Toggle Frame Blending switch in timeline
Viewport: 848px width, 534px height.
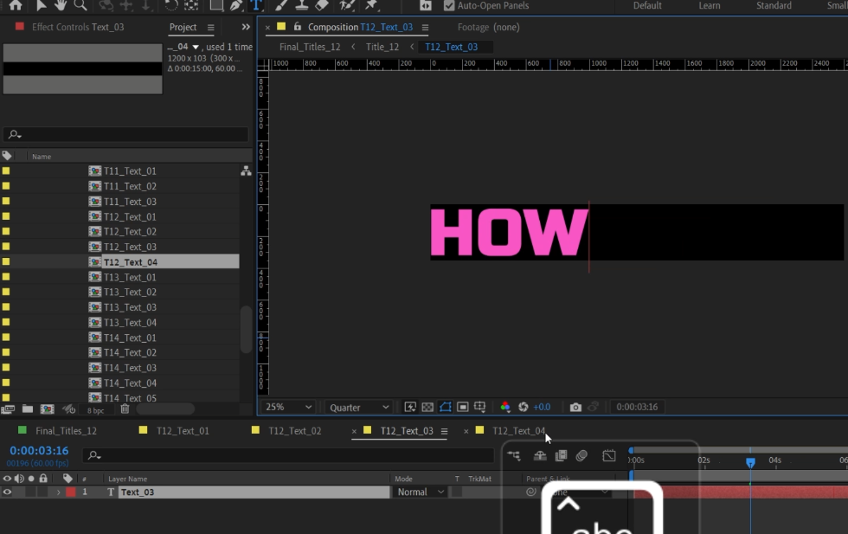[561, 455]
